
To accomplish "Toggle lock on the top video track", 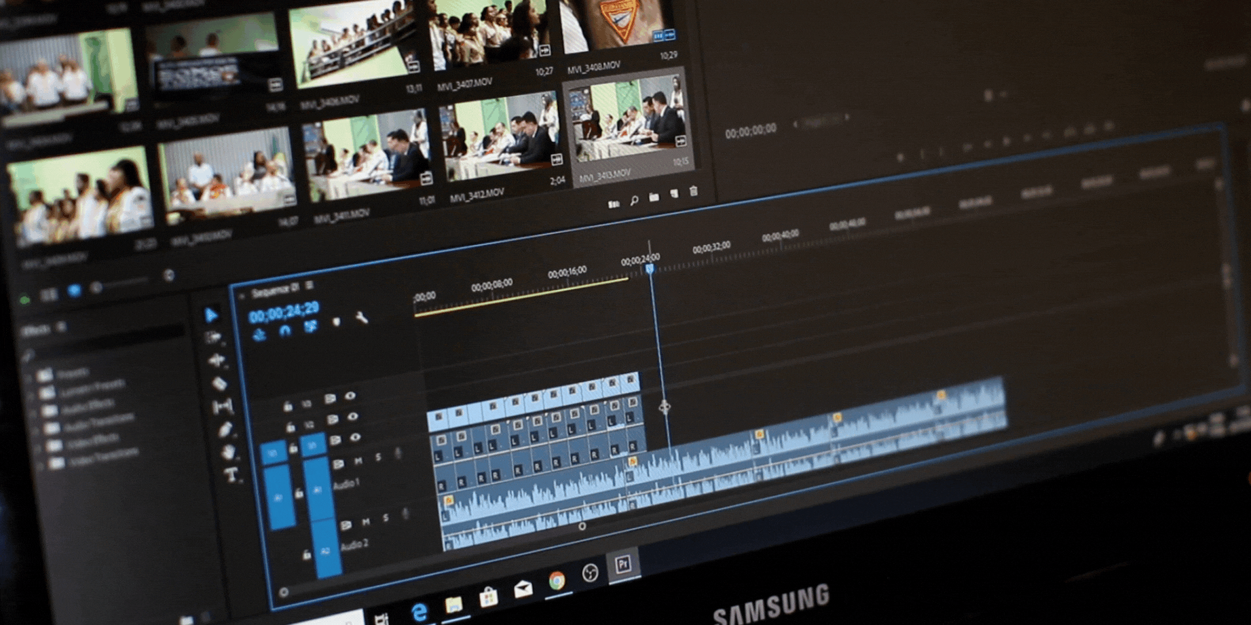I will pos(288,406).
